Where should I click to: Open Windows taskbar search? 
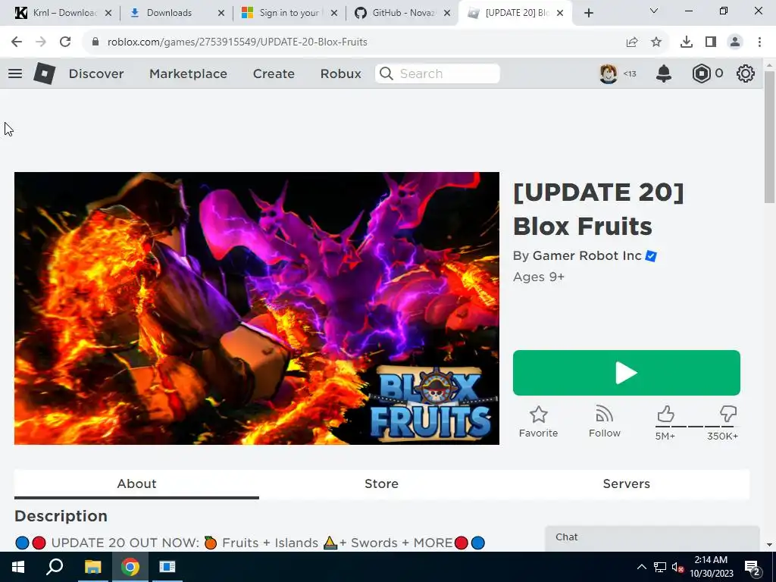(55, 567)
